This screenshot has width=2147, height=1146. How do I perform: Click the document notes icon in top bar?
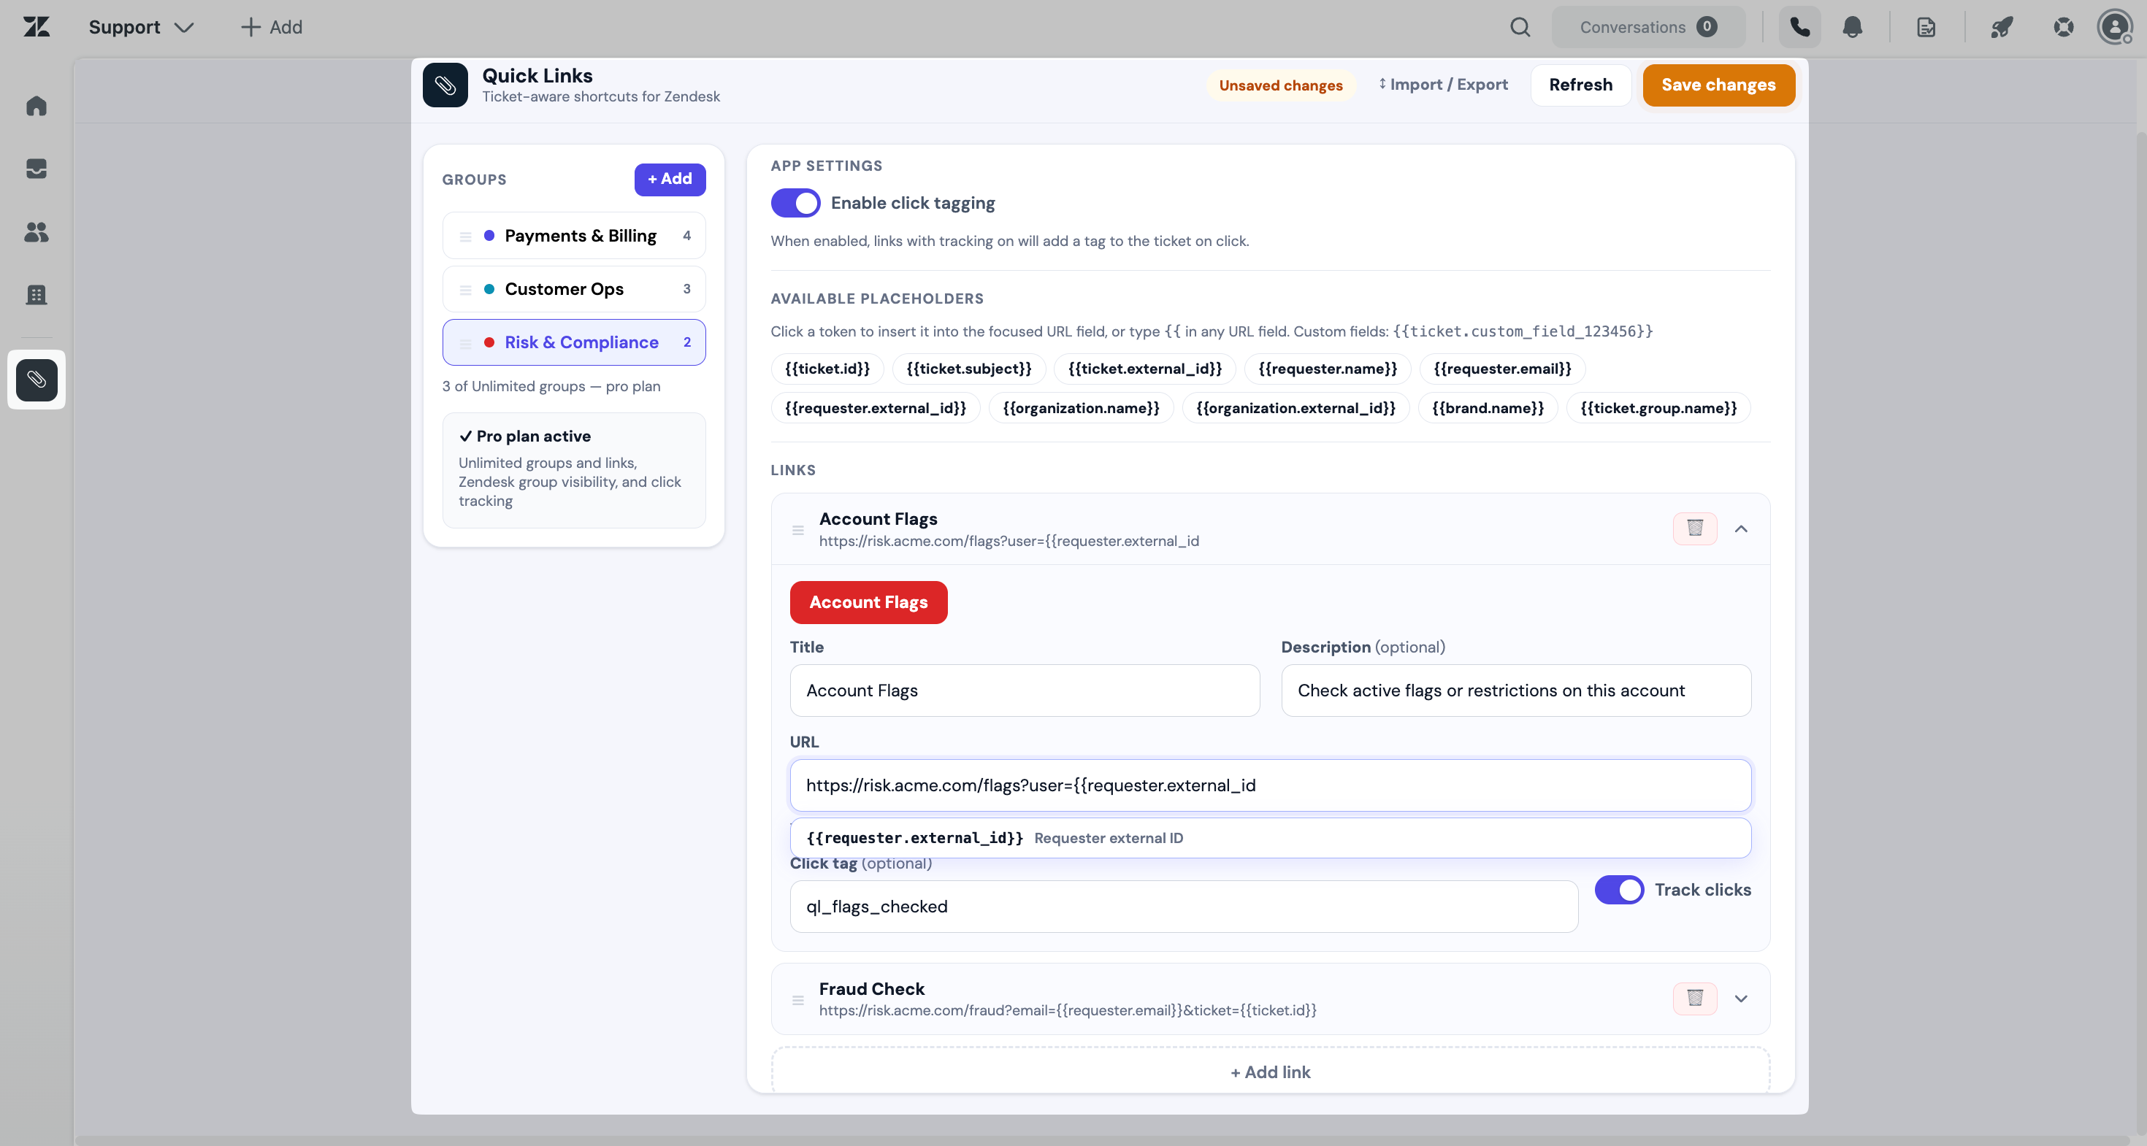[1926, 27]
